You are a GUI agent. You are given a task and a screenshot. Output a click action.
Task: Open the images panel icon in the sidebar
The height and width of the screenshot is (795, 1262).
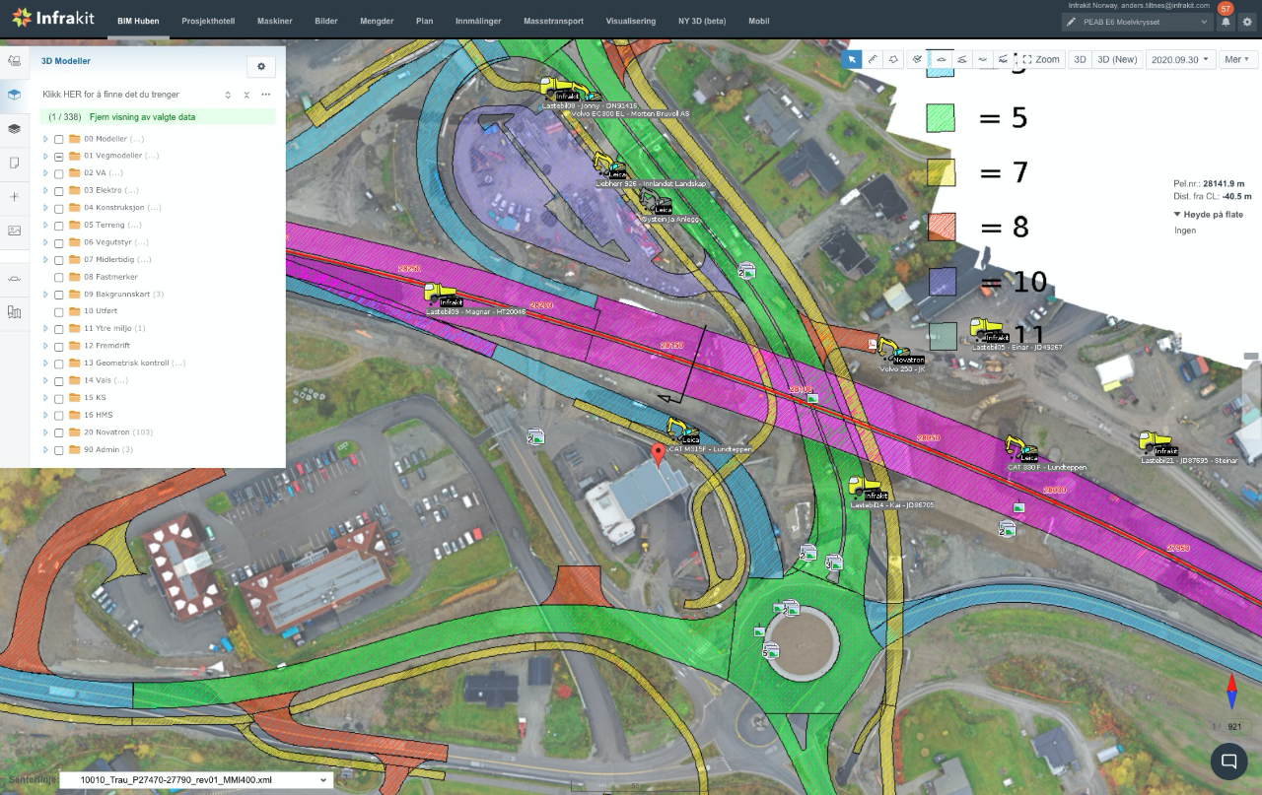click(x=14, y=230)
